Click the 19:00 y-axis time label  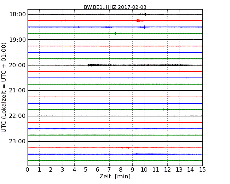17,40
